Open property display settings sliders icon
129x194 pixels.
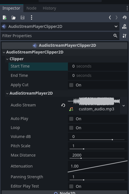coord(124,36)
